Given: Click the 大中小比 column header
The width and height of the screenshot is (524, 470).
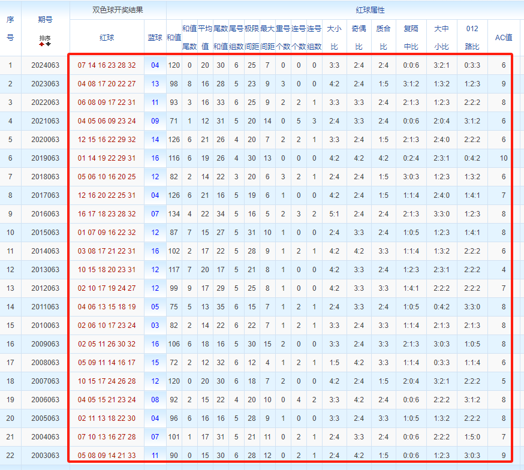Looking at the screenshot, I should pos(441,37).
